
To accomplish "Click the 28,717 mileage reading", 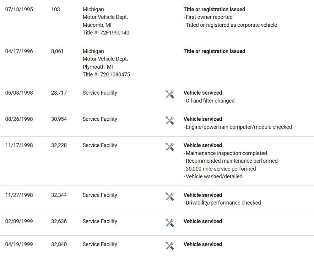I will tap(59, 93).
